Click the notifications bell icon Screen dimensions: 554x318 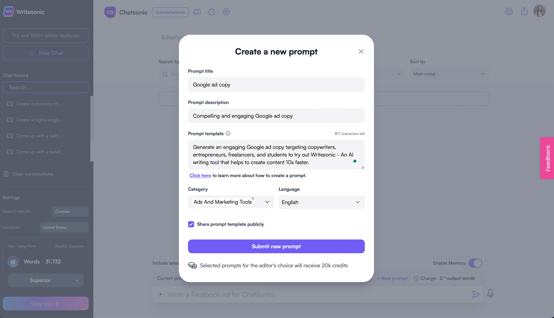pos(509,12)
